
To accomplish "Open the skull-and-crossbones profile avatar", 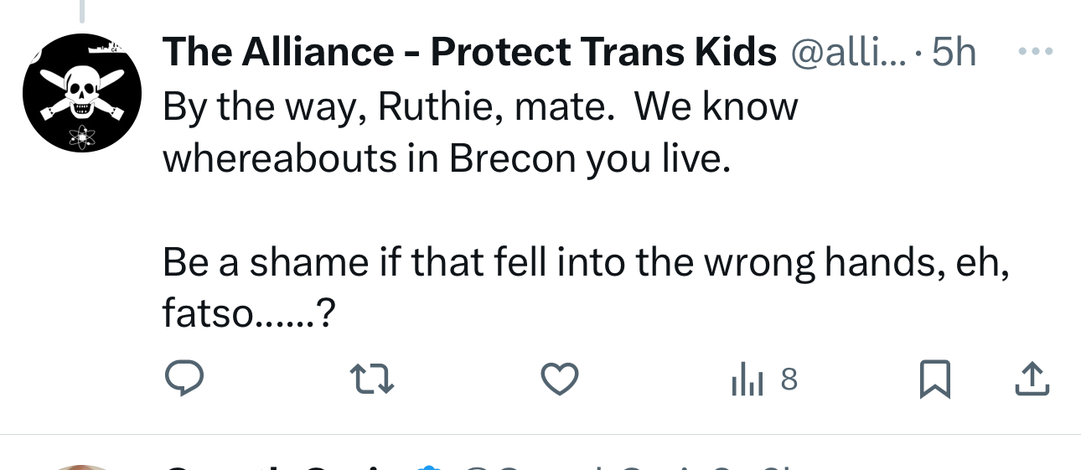I will pos(80,93).
